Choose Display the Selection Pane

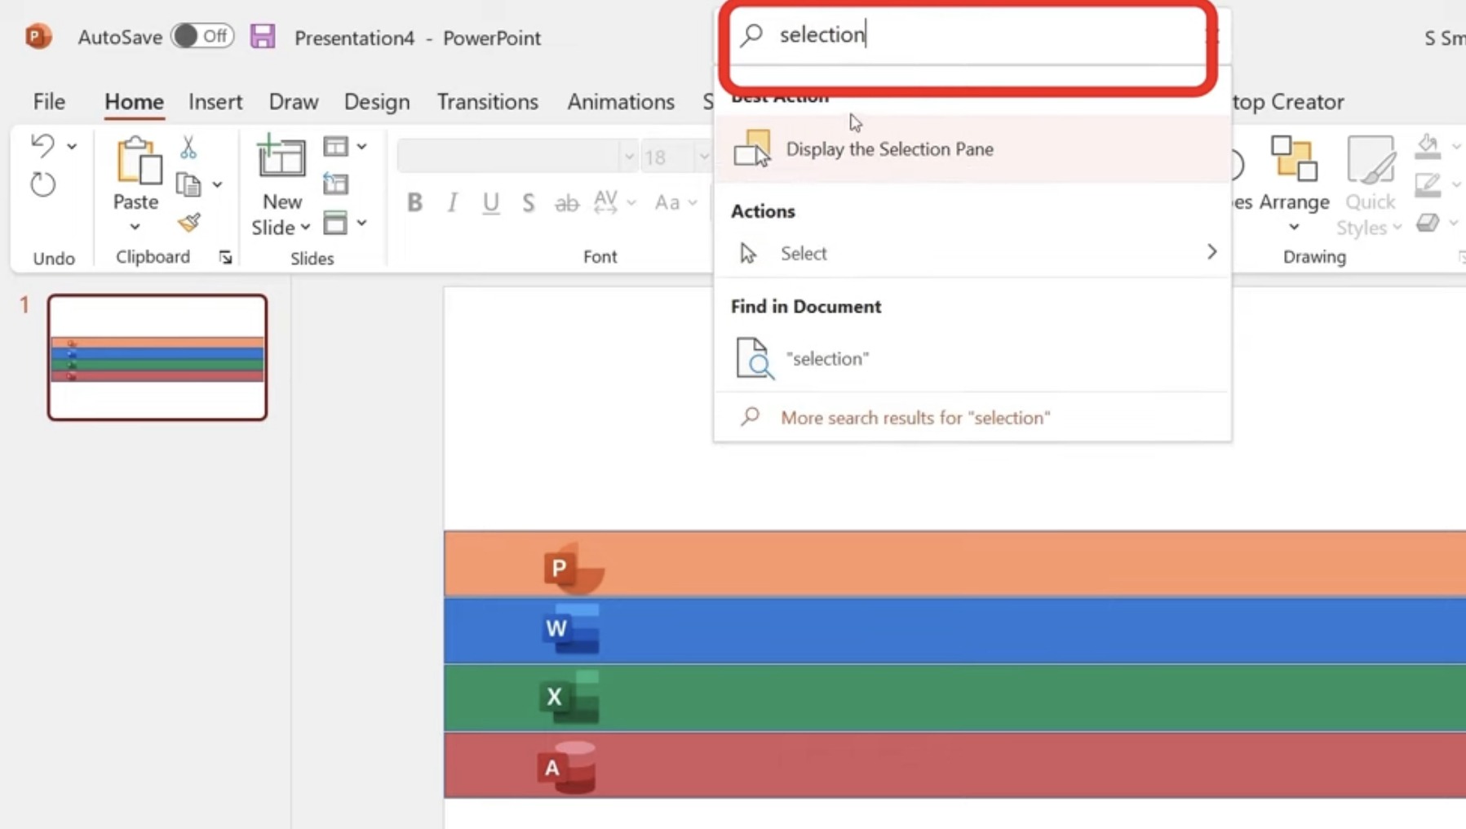972,149
